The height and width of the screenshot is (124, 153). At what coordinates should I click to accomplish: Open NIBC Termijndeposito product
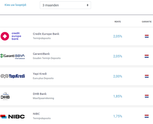pos(42,118)
